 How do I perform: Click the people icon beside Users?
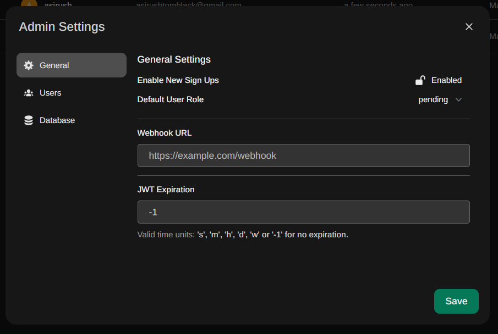coord(29,93)
